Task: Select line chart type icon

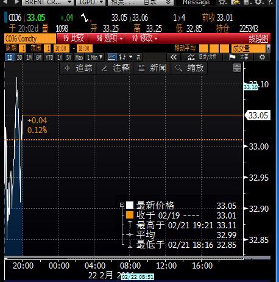Action: pyautogui.click(x=112, y=57)
